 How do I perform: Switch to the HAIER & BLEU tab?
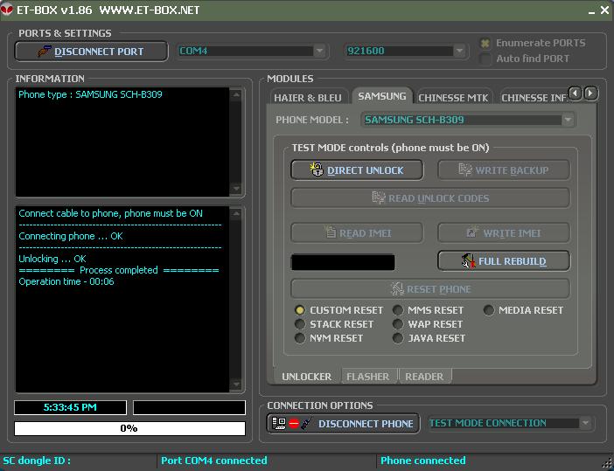tap(308, 97)
